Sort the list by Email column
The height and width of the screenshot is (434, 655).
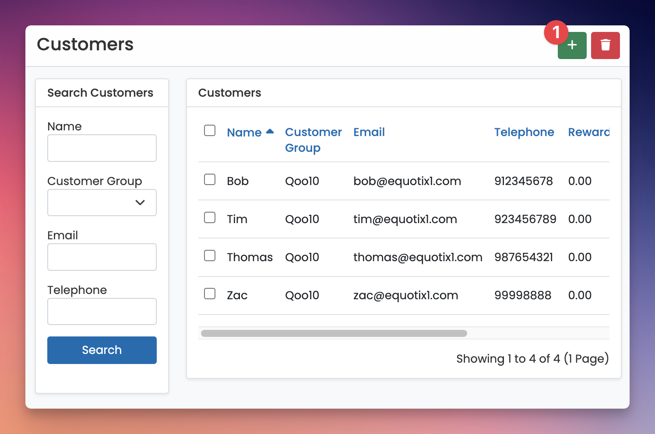pyautogui.click(x=369, y=132)
